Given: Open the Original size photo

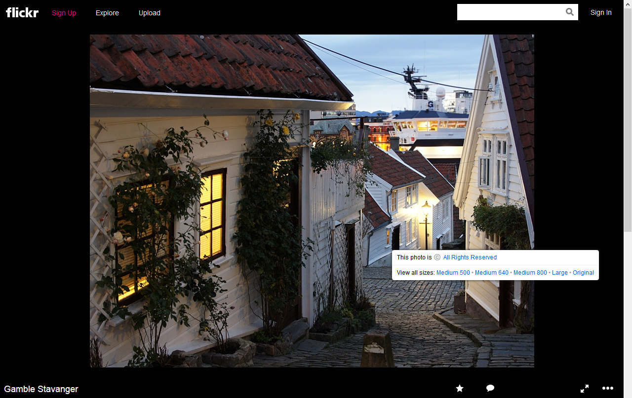Looking at the screenshot, I should pos(583,273).
